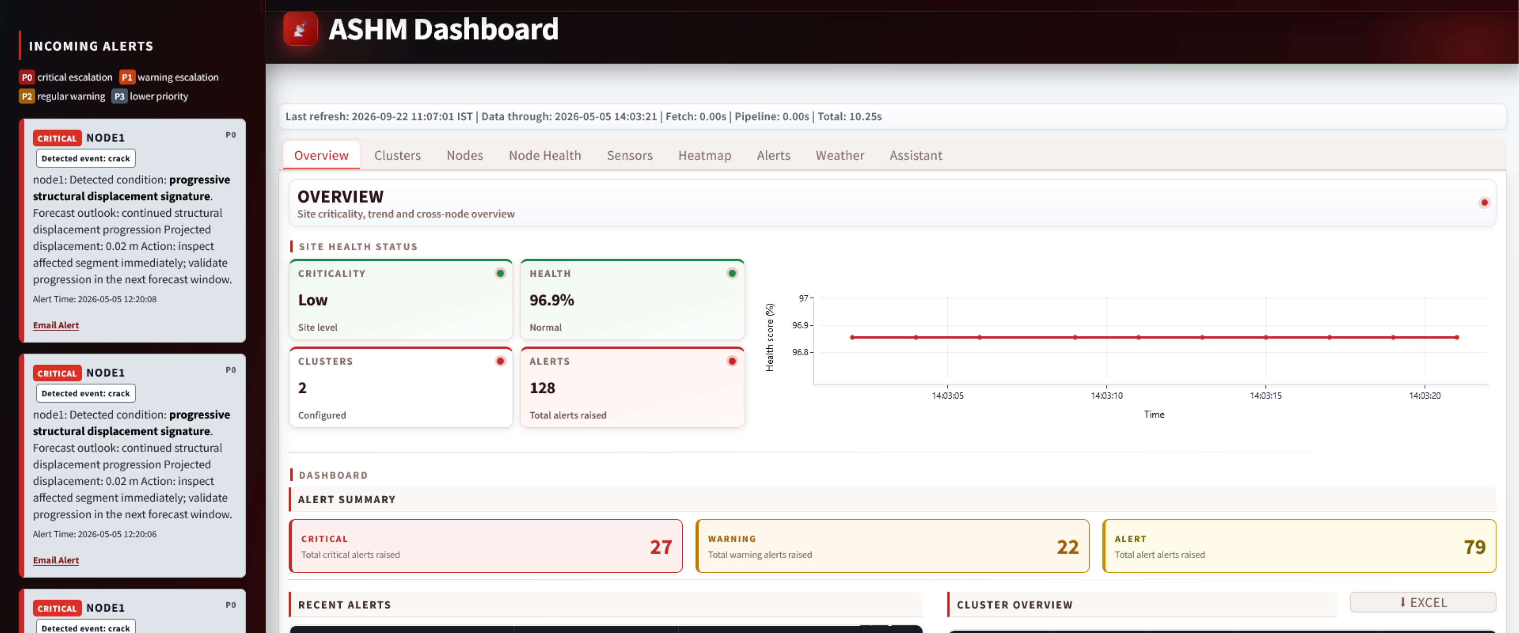This screenshot has height=633, width=1519.
Task: Click the green dot on Criticality card
Action: (x=500, y=273)
